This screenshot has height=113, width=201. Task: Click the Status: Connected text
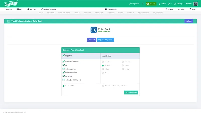(x=104, y=31)
